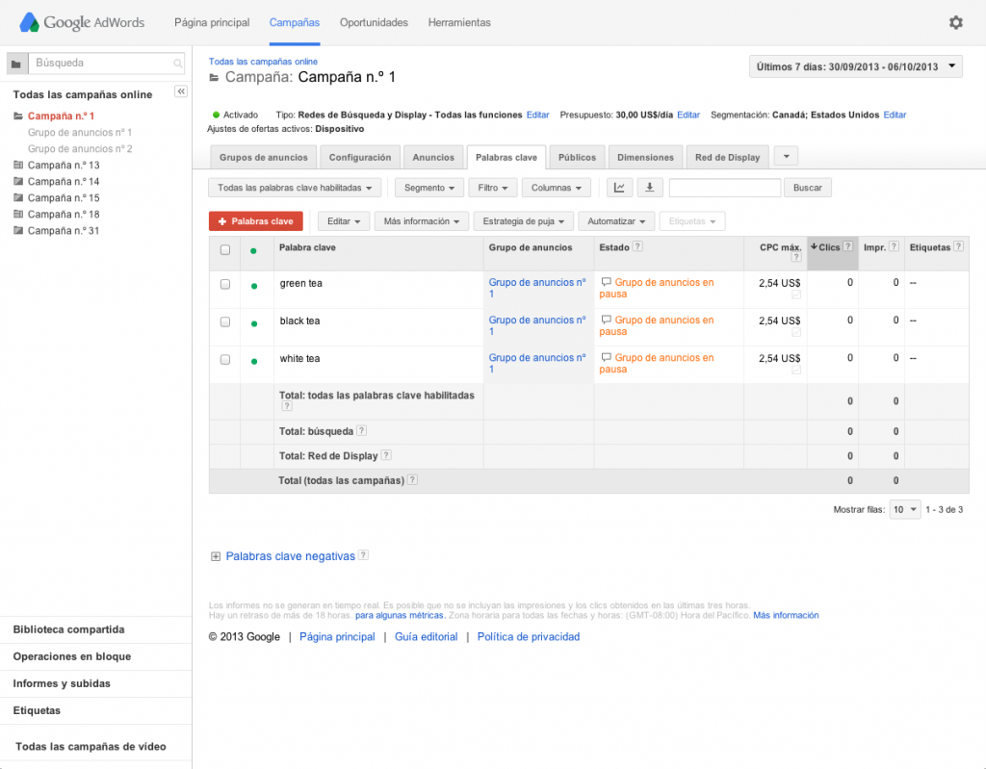Click help icon beside Palabras clave negativas
Image resolution: width=986 pixels, height=769 pixels.
(x=363, y=555)
